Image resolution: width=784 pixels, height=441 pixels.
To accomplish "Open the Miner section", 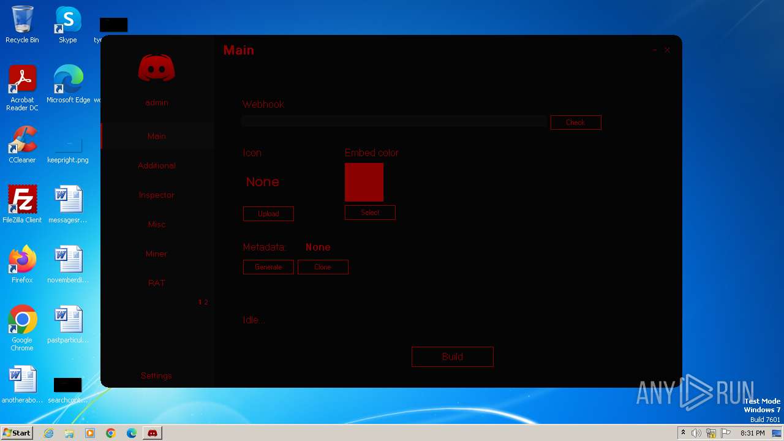I will 157,254.
